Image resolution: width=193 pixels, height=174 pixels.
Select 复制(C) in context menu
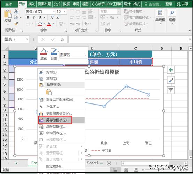click(x=61, y=78)
